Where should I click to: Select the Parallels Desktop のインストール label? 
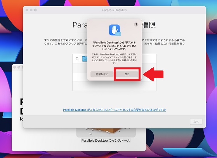pyautogui.click(x=106, y=141)
